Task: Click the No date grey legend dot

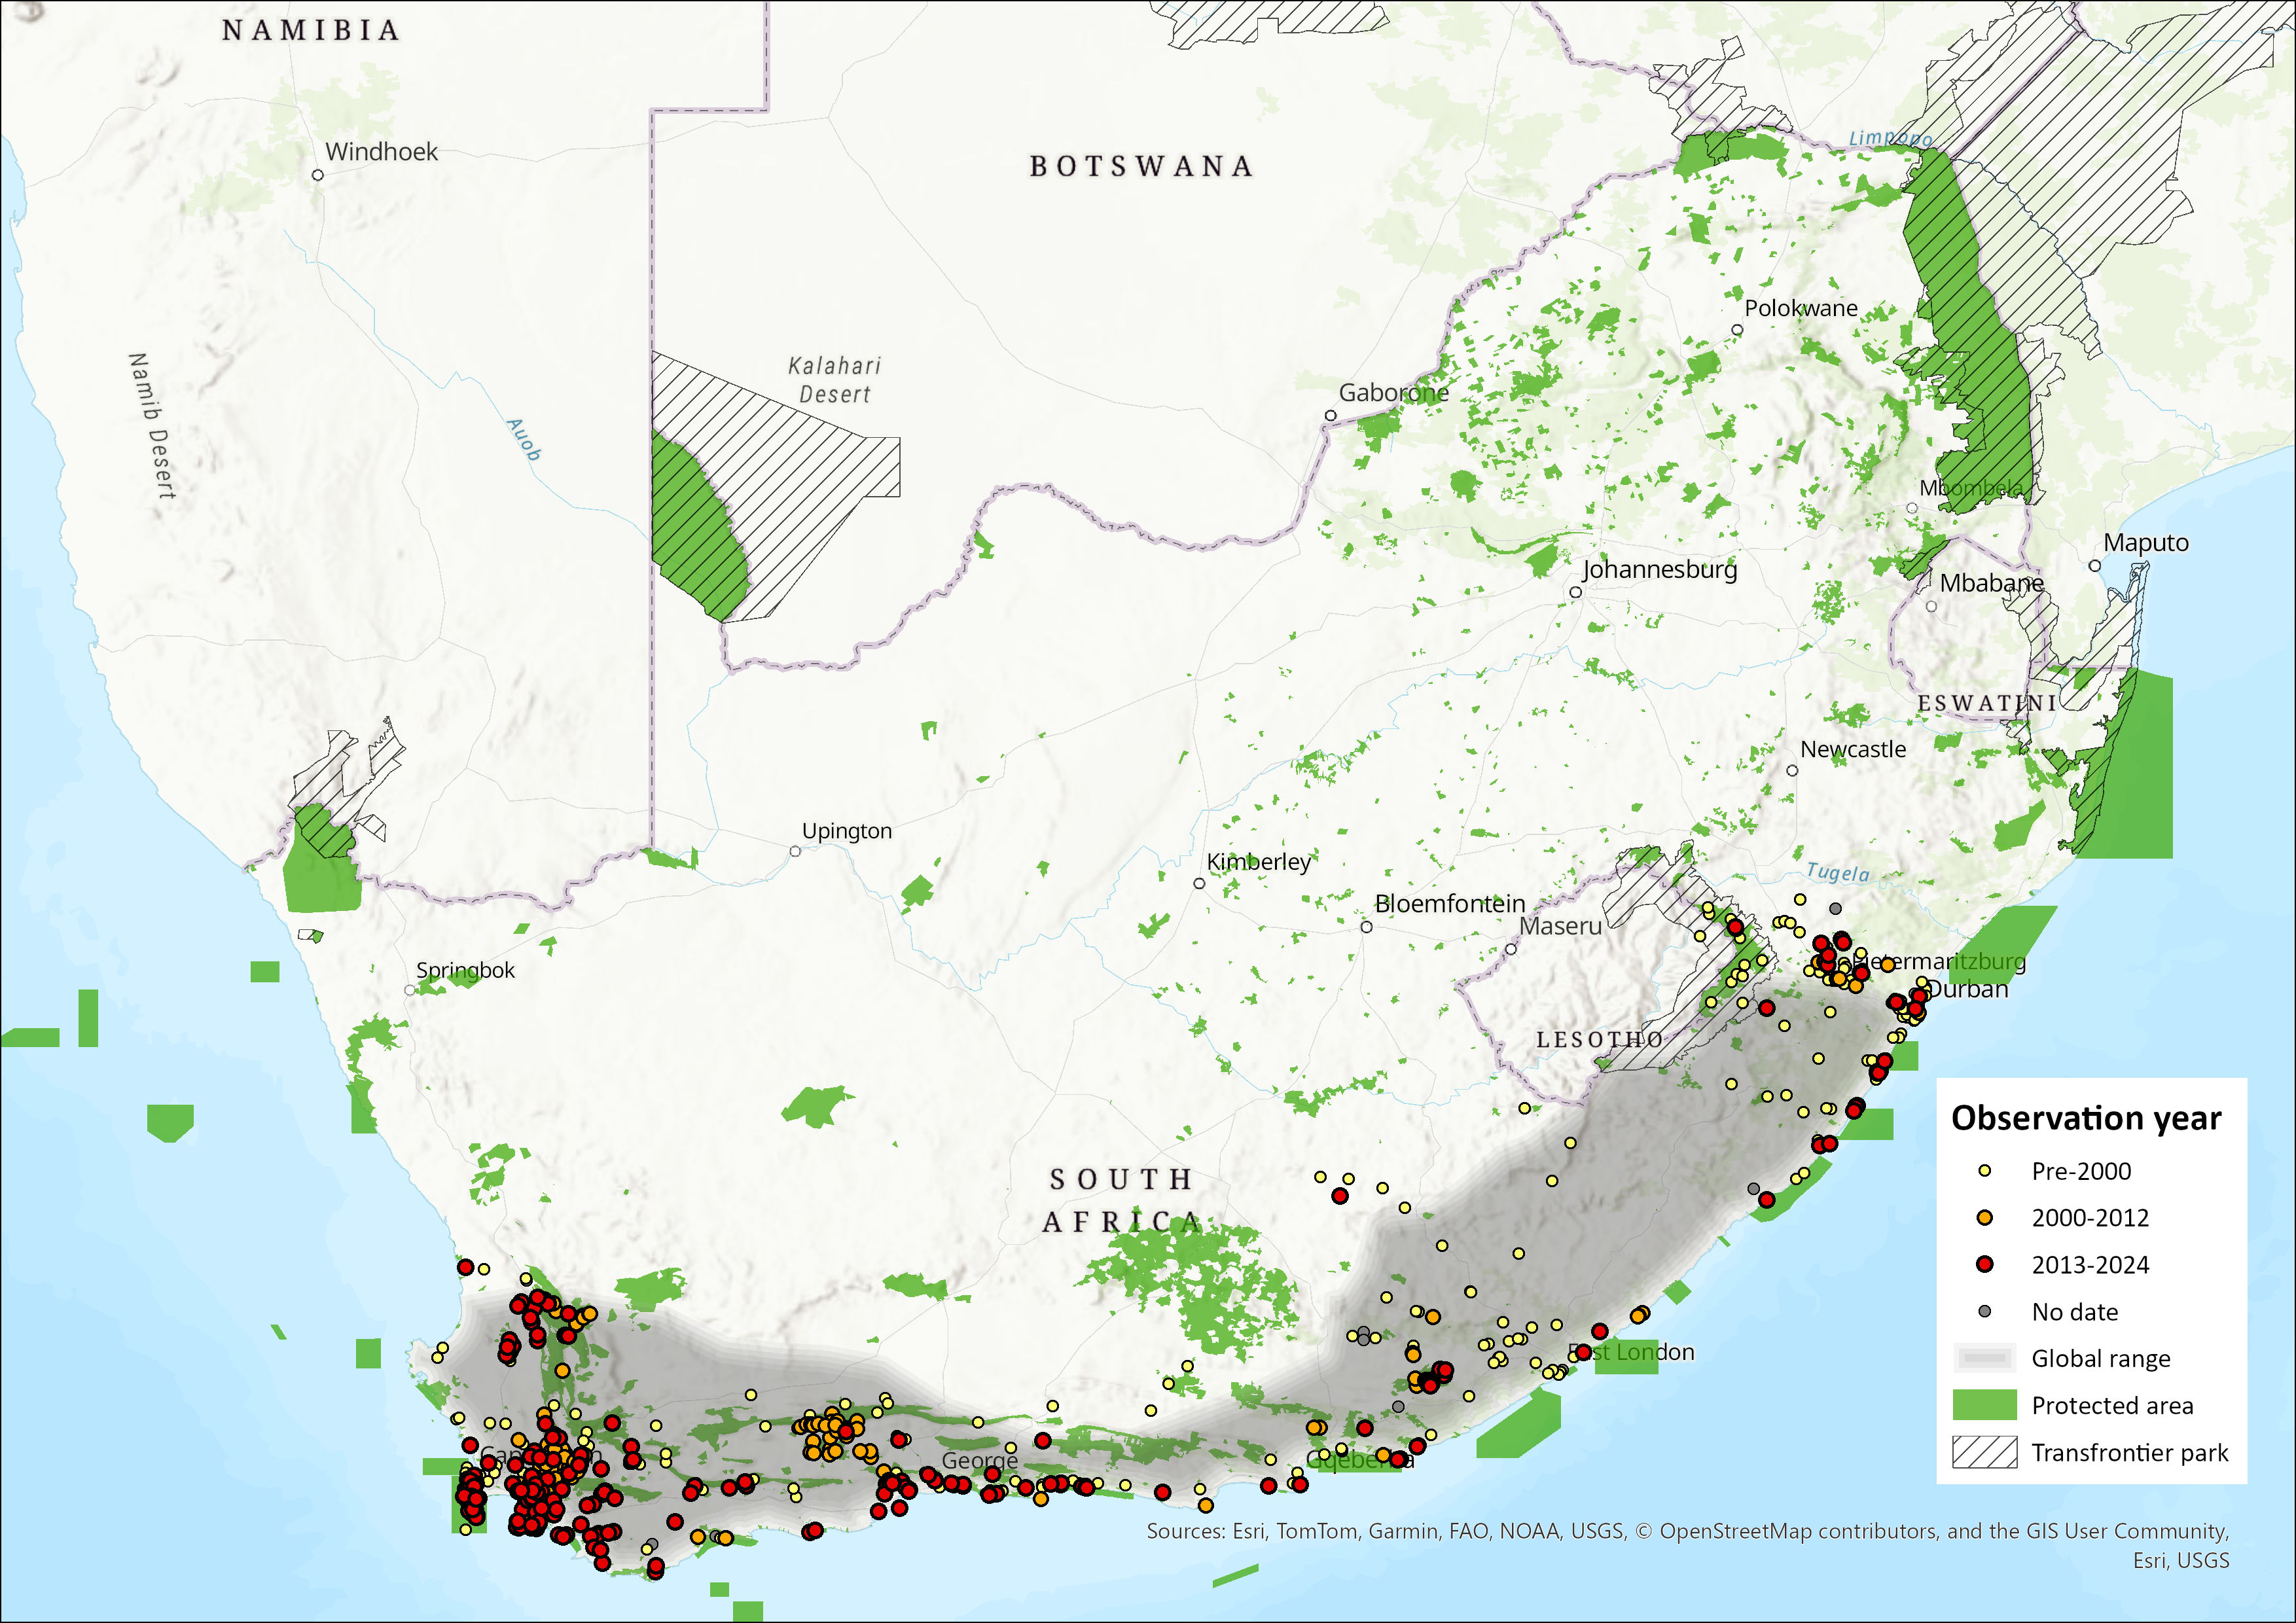Action: pyautogui.click(x=1985, y=1311)
